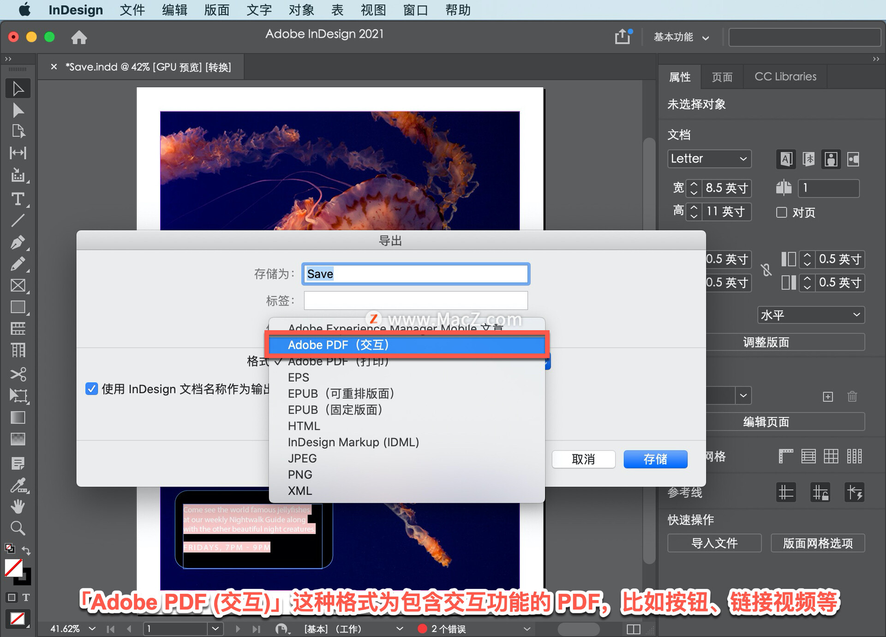Screen dimensions: 886x637
Task: Select the Type tool
Action: (x=18, y=199)
